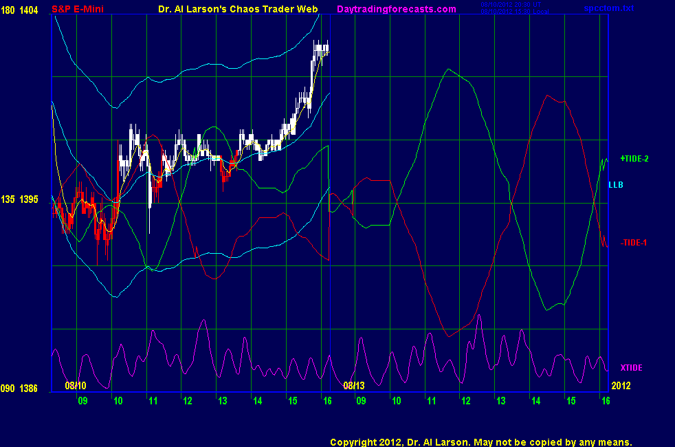
Task: Click the spcctom.txt file name
Action: tap(609, 8)
